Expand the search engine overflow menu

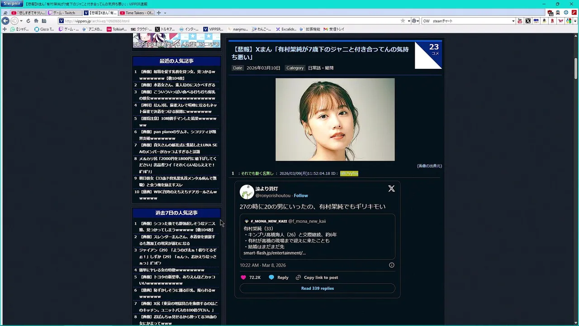[575, 21]
